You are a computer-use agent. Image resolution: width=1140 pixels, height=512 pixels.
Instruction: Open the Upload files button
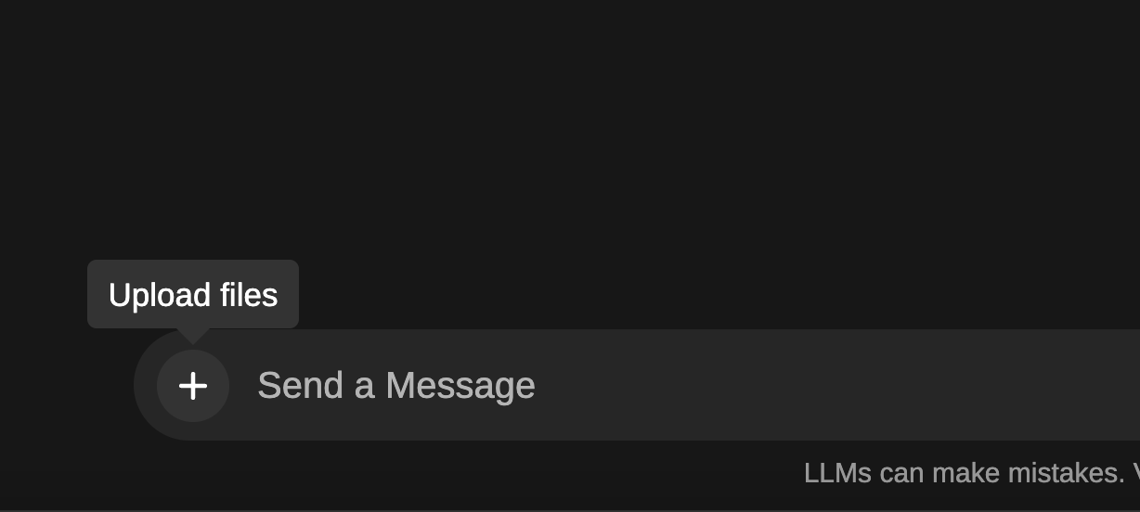coord(193,386)
